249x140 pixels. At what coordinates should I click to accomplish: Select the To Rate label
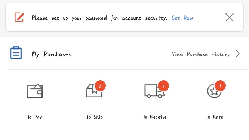click(x=214, y=117)
